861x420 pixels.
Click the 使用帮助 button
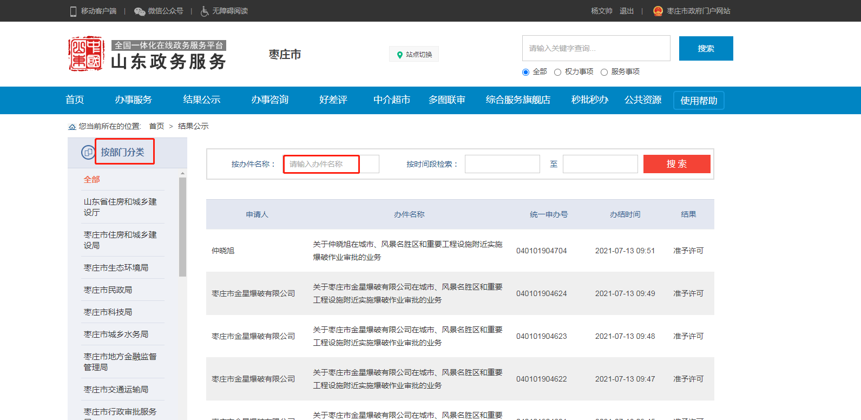coord(698,101)
